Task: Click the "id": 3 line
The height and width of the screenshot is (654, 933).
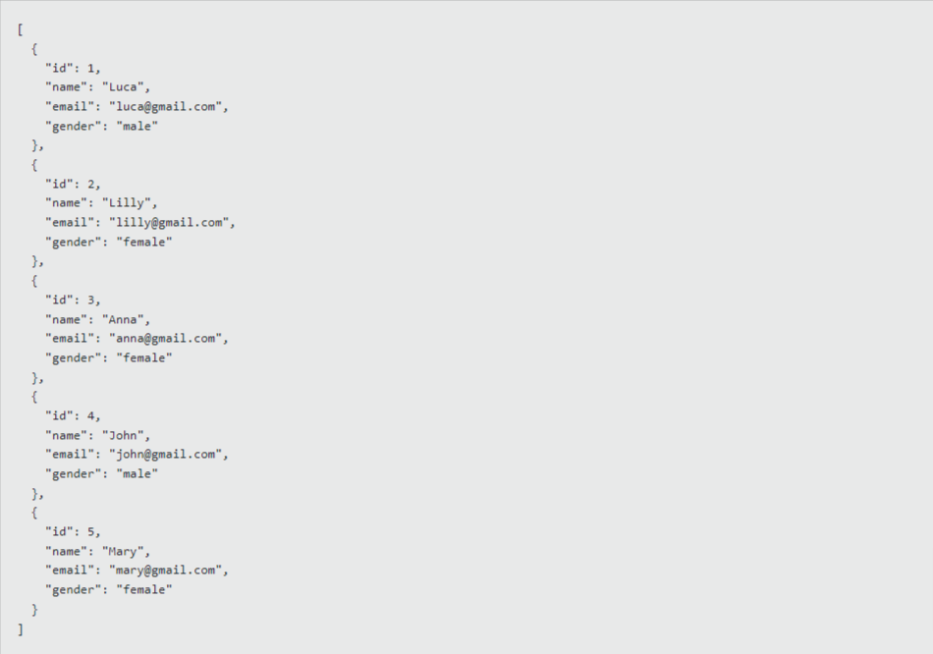Action: point(74,300)
